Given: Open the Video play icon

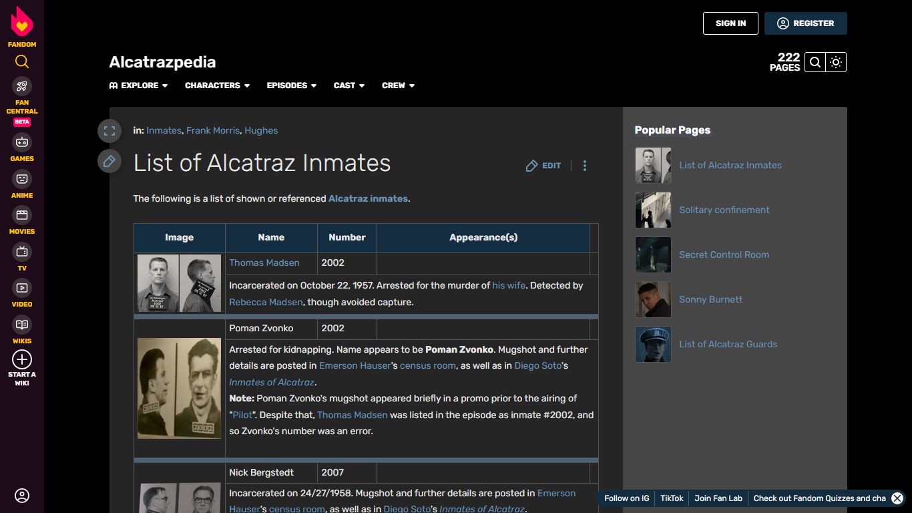Looking at the screenshot, I should [22, 288].
